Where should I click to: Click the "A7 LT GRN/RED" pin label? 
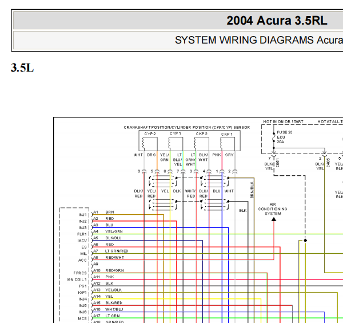[x=111, y=251]
